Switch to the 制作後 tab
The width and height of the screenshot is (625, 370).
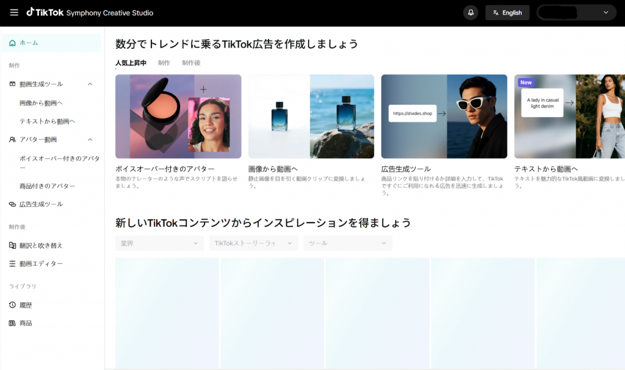[191, 63]
